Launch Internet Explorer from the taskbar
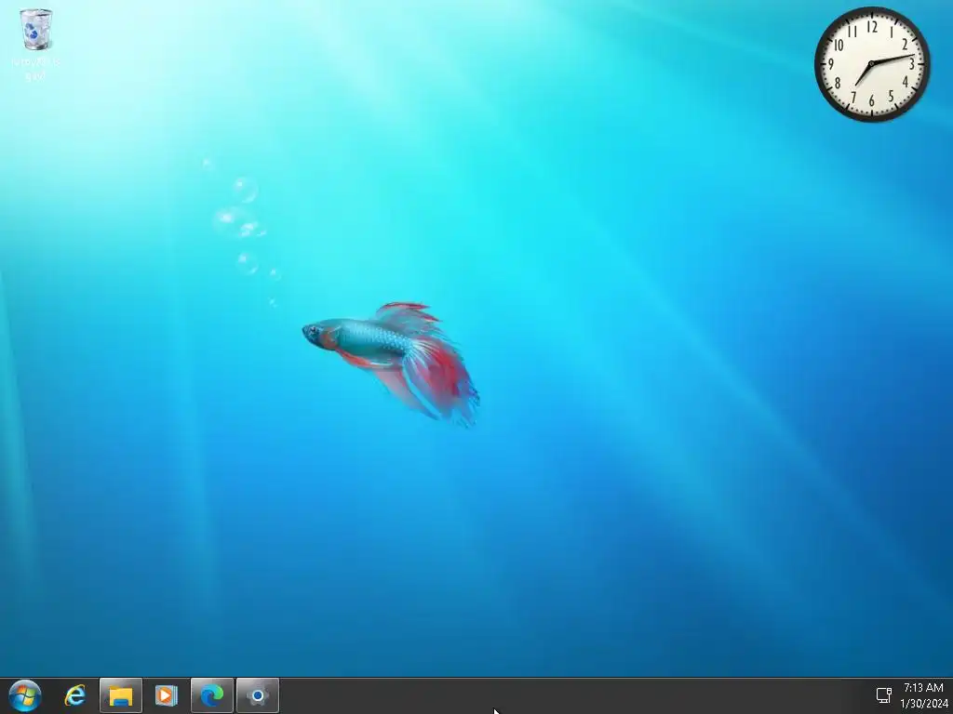Screen dimensions: 953x714 coord(75,695)
